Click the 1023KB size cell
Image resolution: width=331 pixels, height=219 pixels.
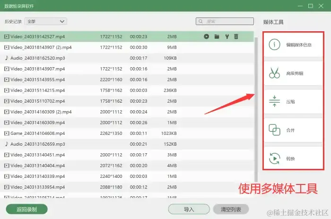click(x=169, y=133)
